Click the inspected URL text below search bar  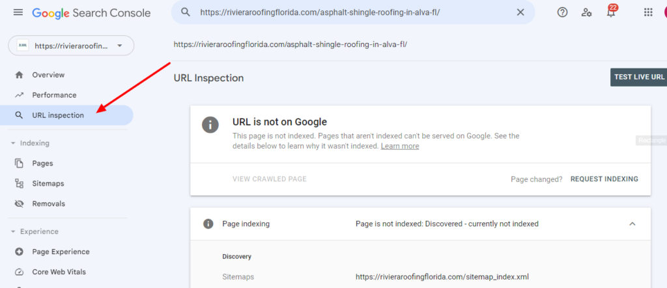[291, 44]
